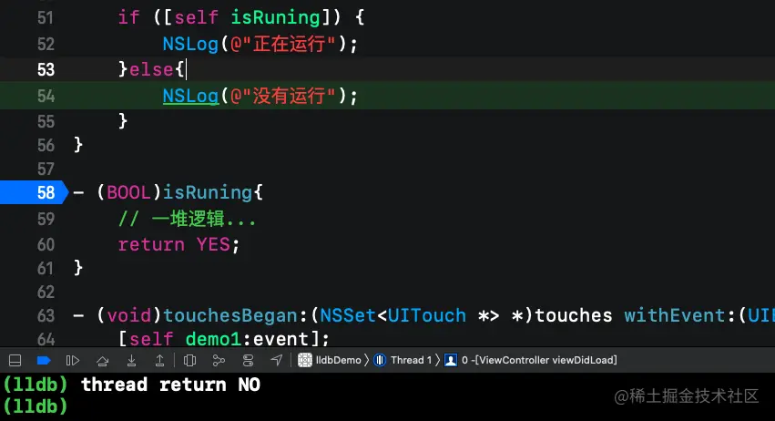Click the simulate location arrow icon
Viewport: 775px width, 421px height.
276,361
